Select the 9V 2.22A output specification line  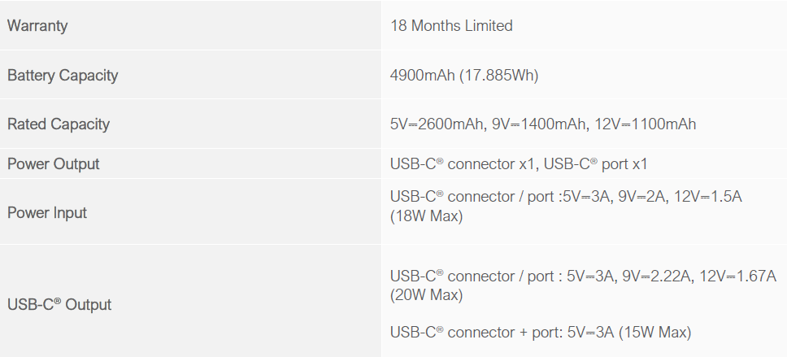click(583, 276)
